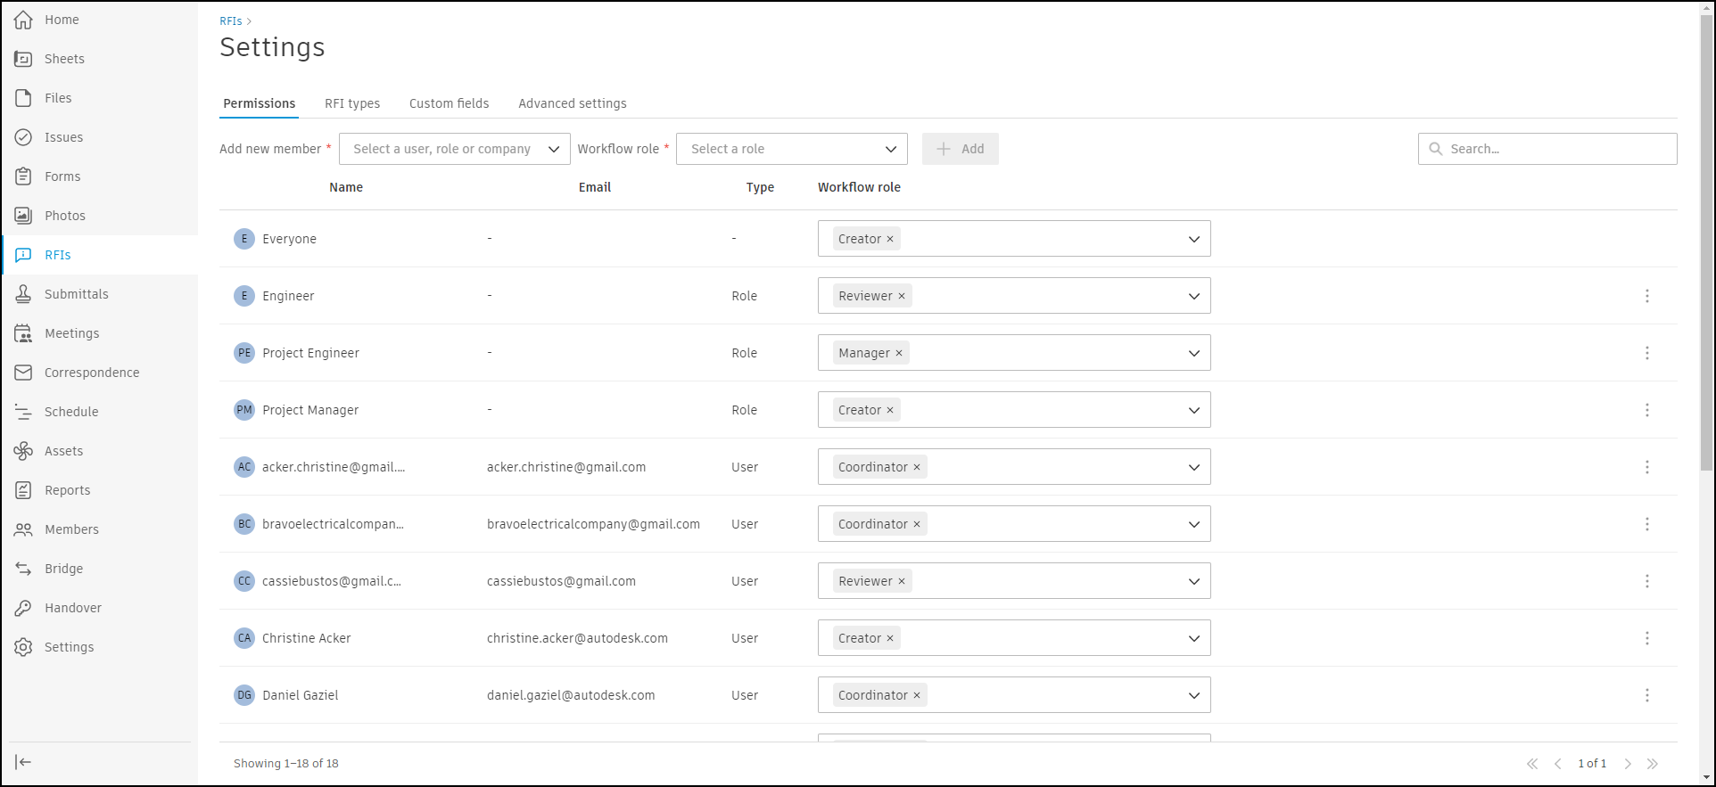1716x787 pixels.
Task: Remove Reviewer tag from Engineer row
Action: [x=902, y=296]
